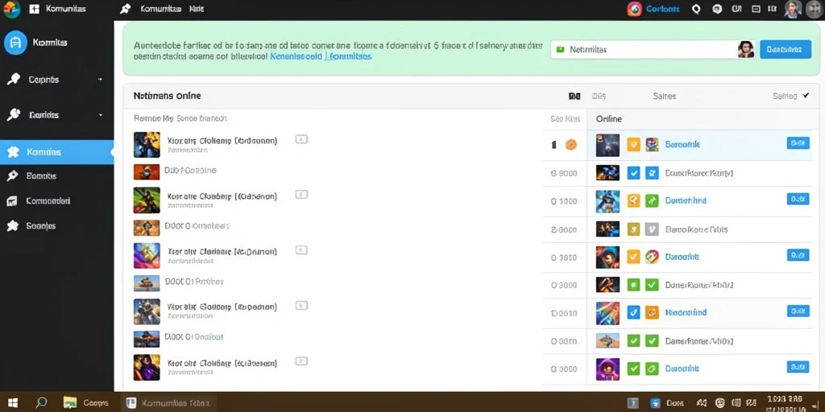The image size is (825, 412).
Task: Click the orange icon in the seventh Online row
Action: click(652, 313)
